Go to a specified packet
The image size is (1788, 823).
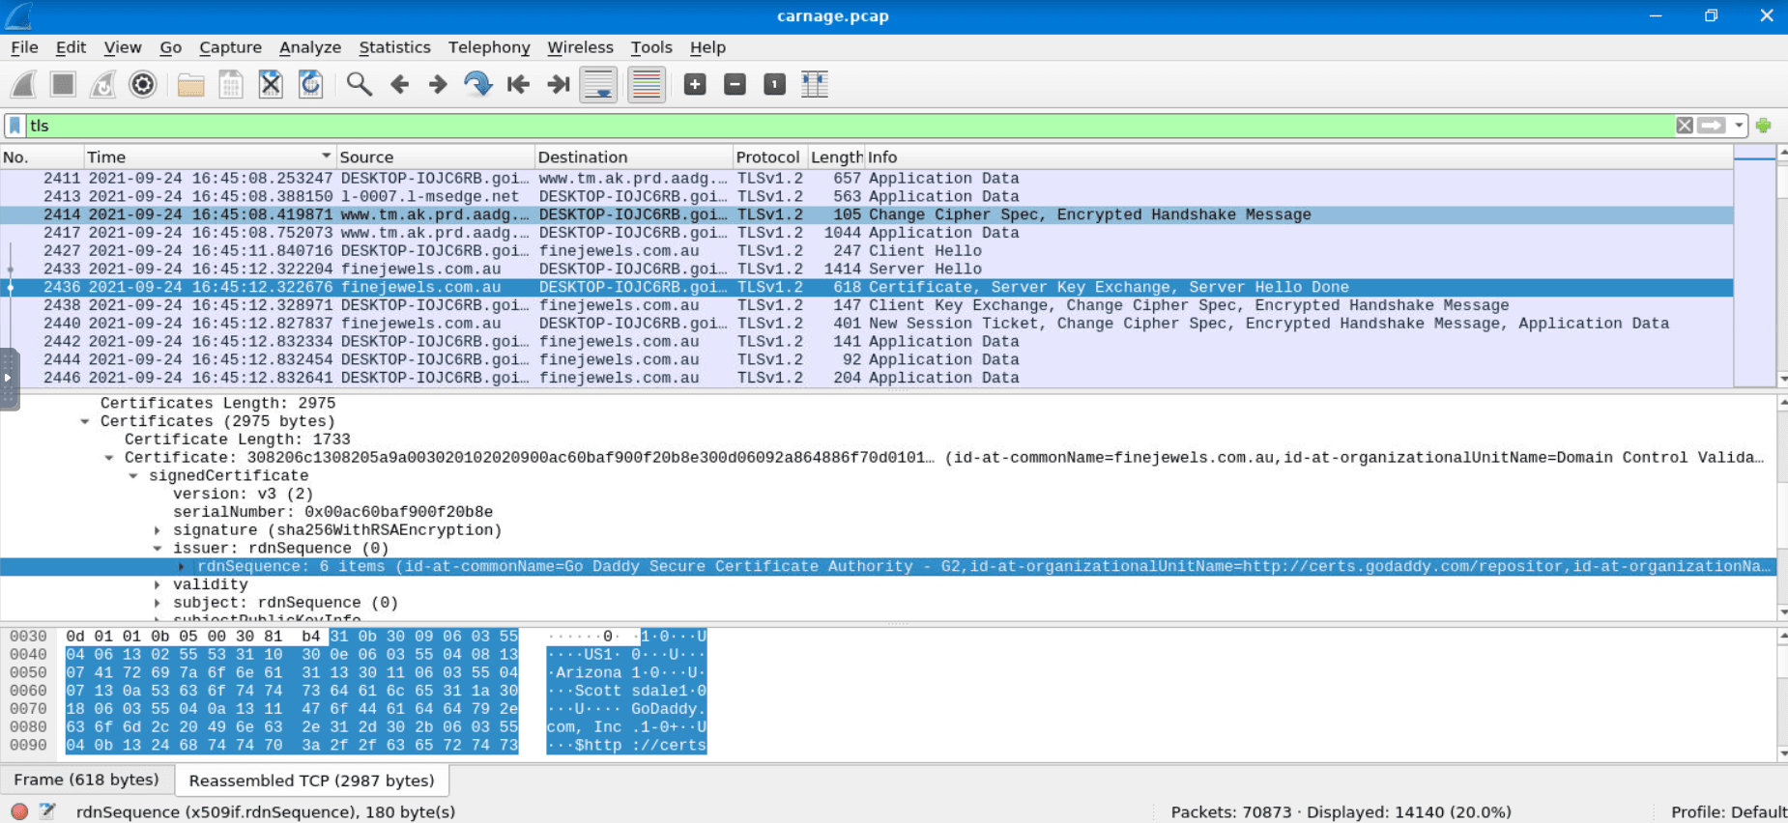coord(477,85)
